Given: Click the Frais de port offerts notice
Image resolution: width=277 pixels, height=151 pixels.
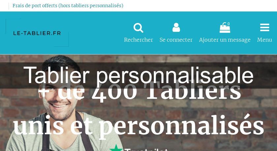Looking at the screenshot, I should pos(68,6).
